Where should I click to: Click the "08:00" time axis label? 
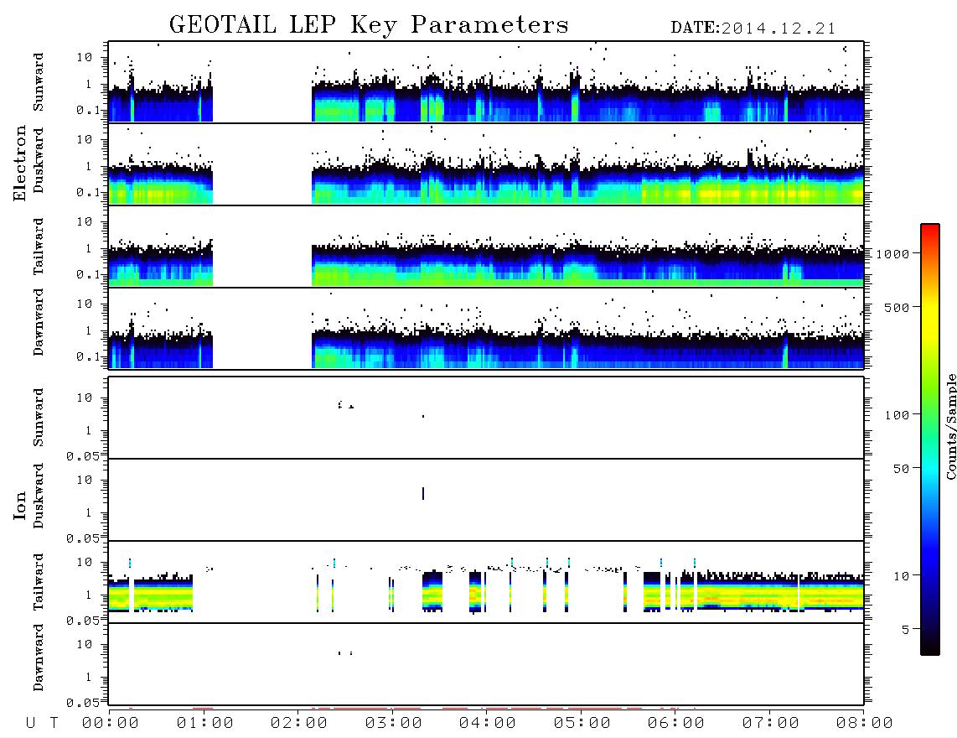[865, 723]
